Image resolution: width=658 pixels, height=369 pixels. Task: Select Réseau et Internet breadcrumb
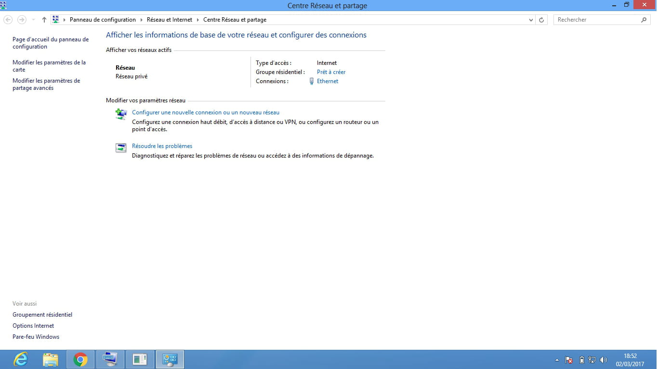[x=169, y=20]
